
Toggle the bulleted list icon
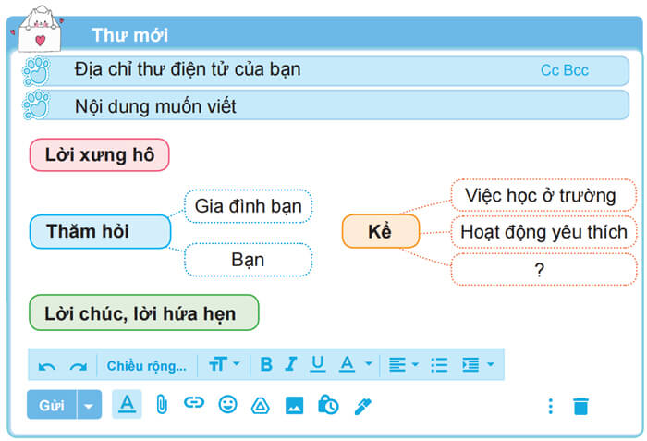click(439, 365)
